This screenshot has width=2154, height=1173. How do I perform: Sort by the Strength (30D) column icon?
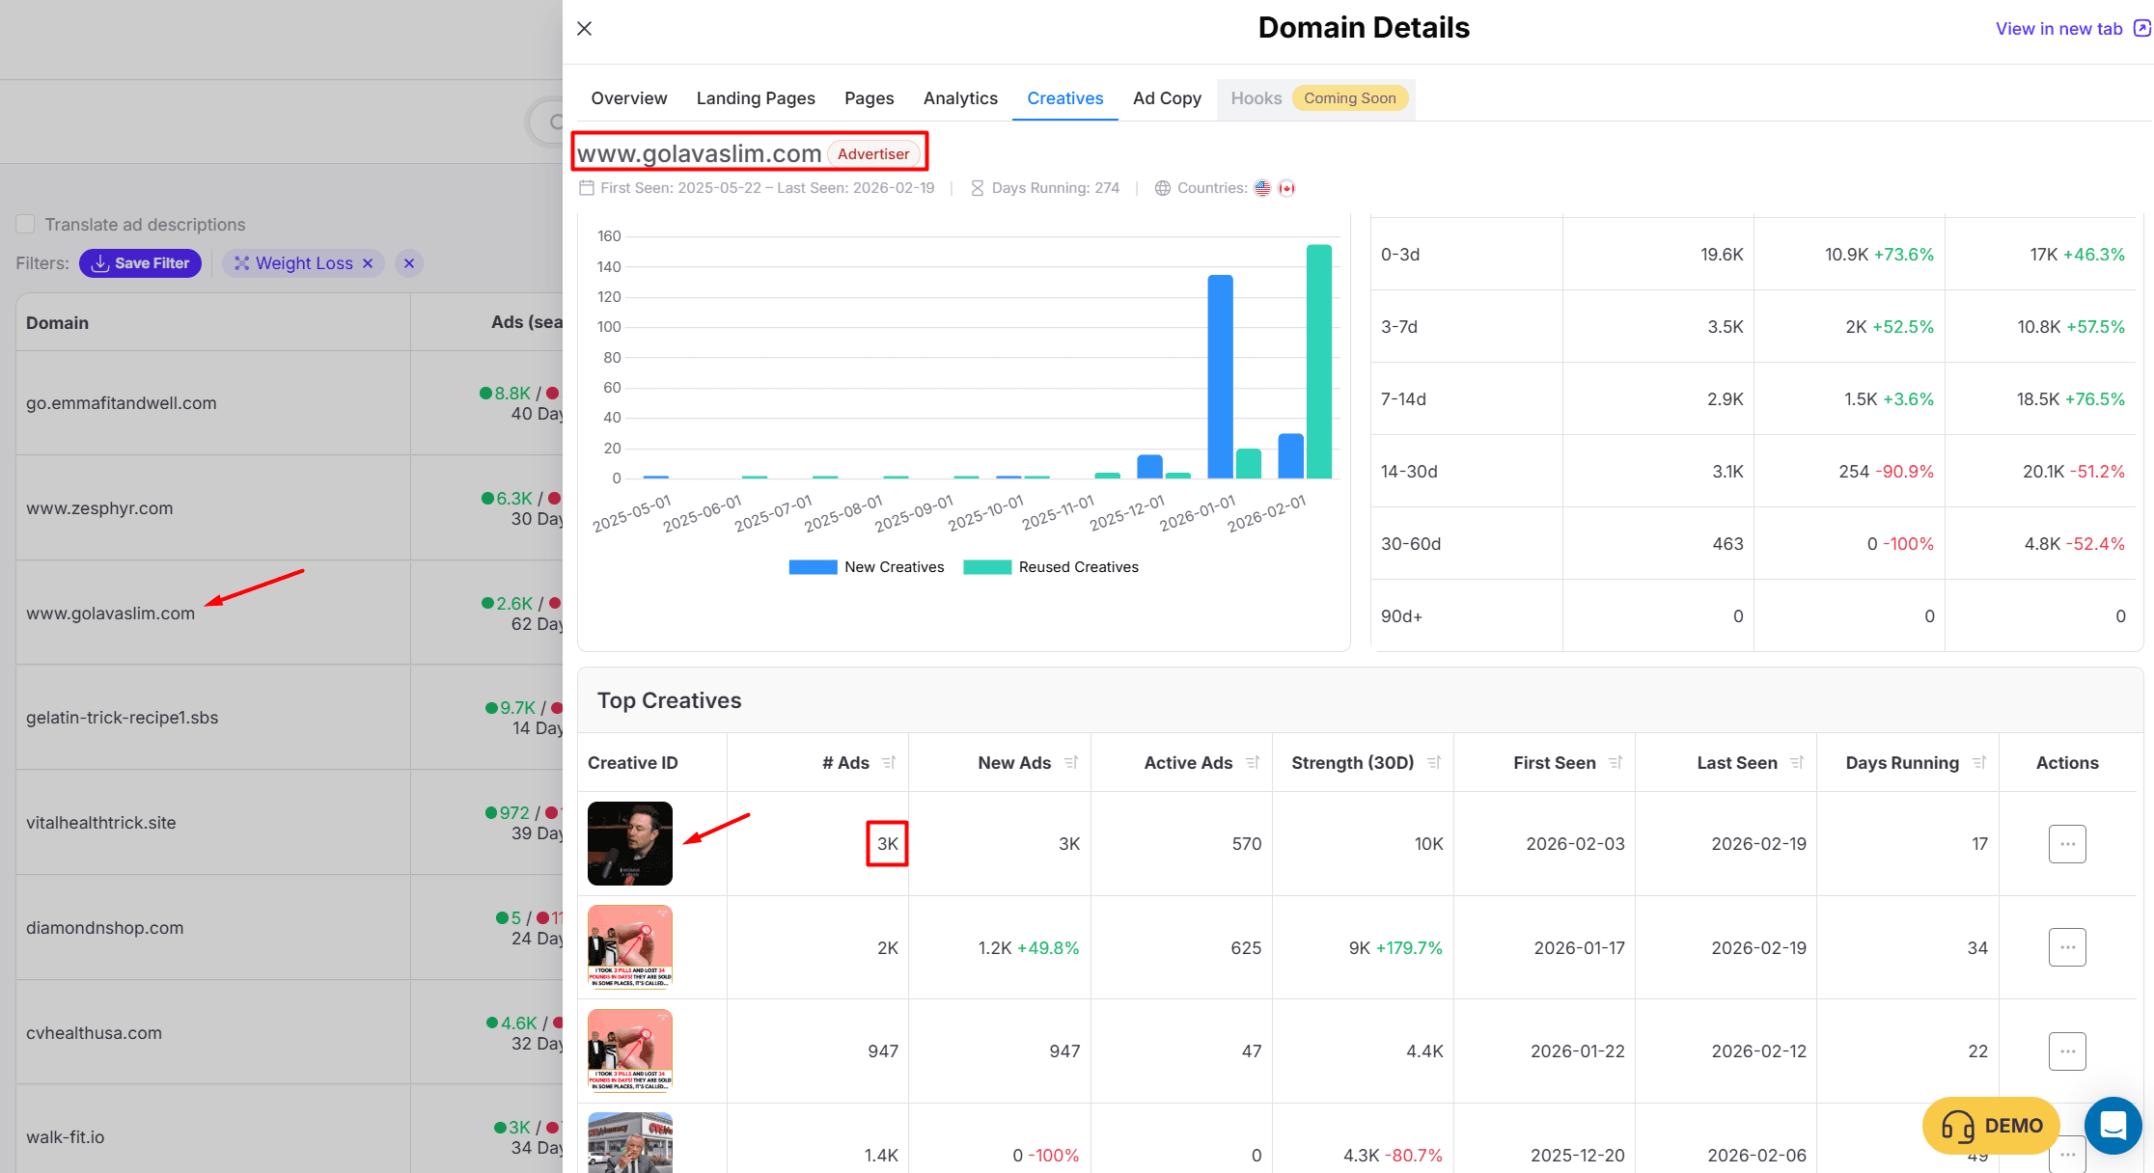tap(1434, 763)
